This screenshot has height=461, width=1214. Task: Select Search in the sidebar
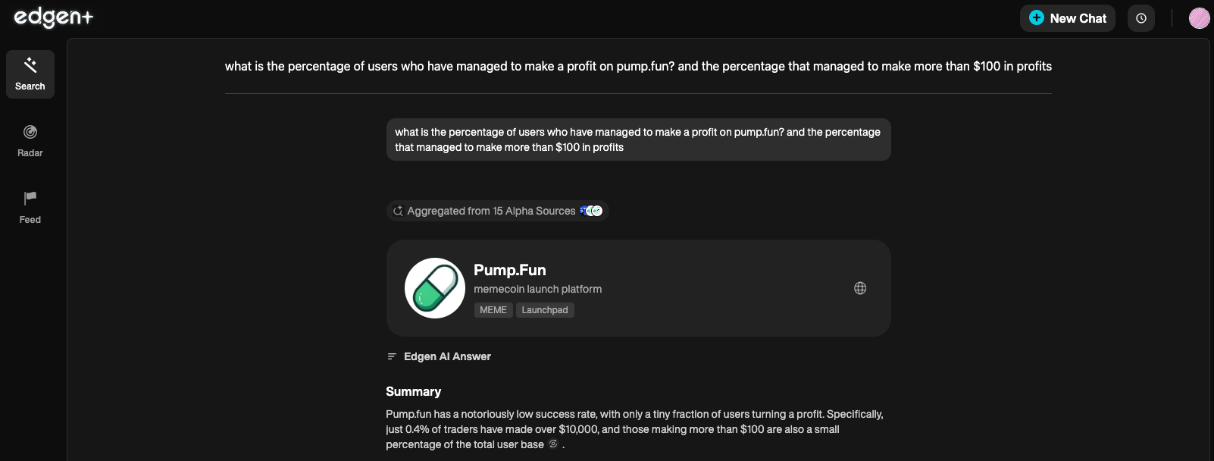pyautogui.click(x=30, y=74)
